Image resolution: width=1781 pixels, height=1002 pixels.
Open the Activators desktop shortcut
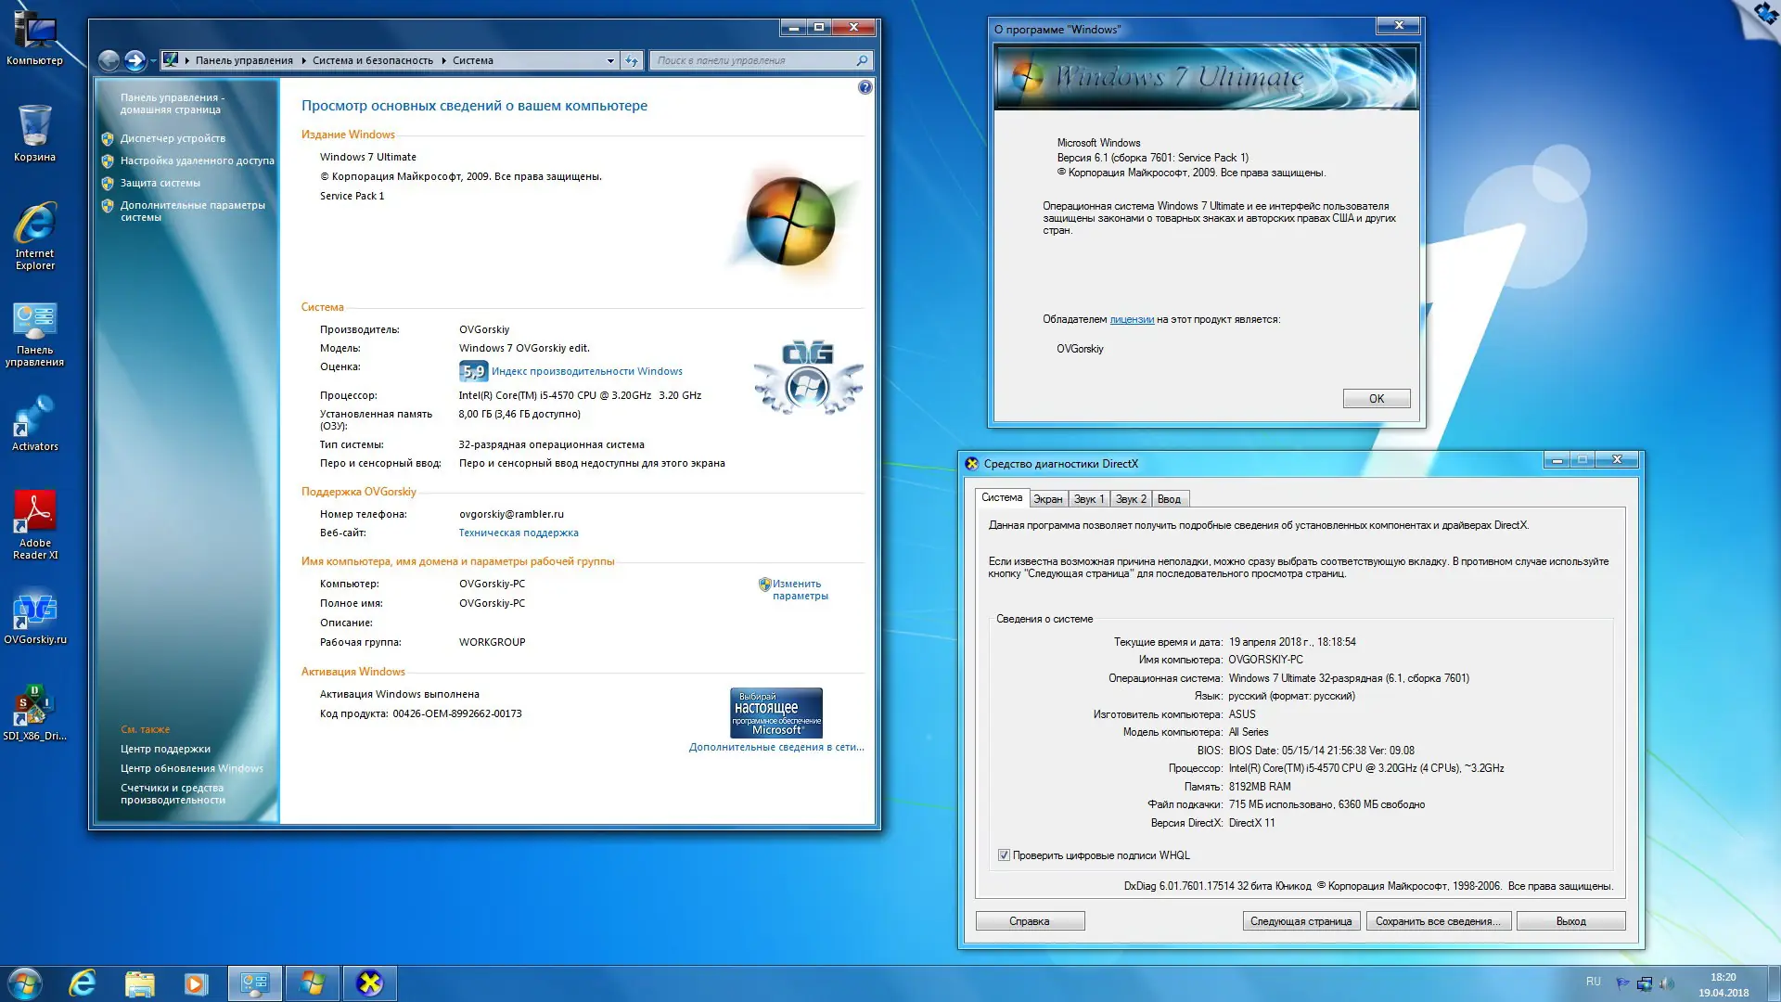34,421
